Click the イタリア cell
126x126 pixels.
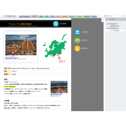click(39, 71)
